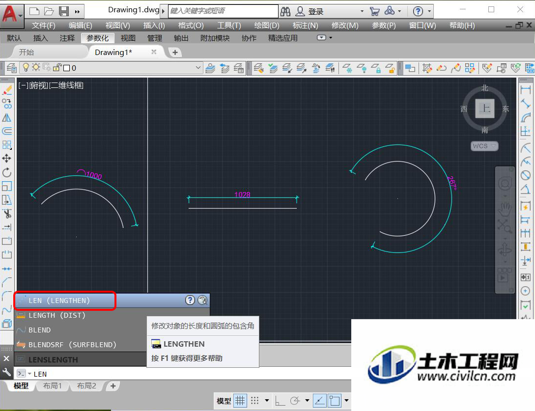Select the Aligned dimension tool

tap(526, 104)
